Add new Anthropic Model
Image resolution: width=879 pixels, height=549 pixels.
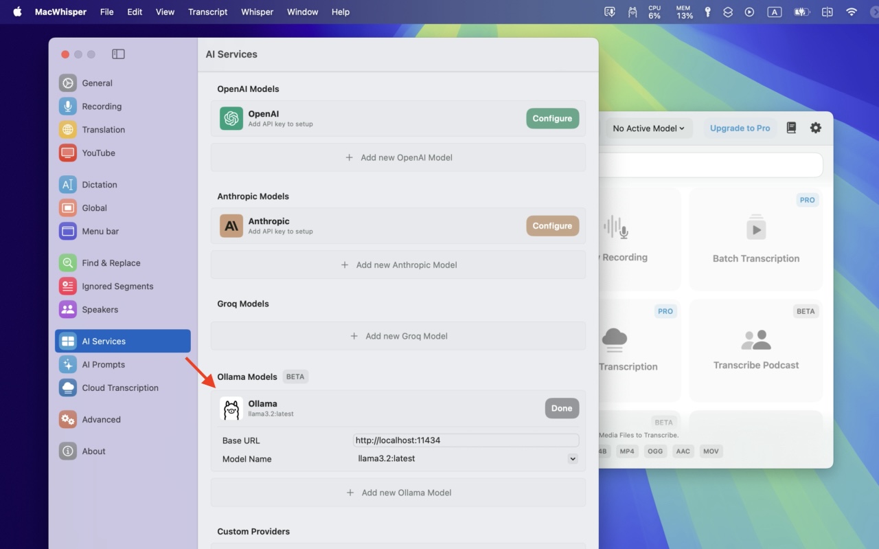tap(398, 265)
